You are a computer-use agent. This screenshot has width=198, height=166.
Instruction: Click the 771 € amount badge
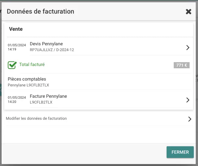tap(181, 65)
